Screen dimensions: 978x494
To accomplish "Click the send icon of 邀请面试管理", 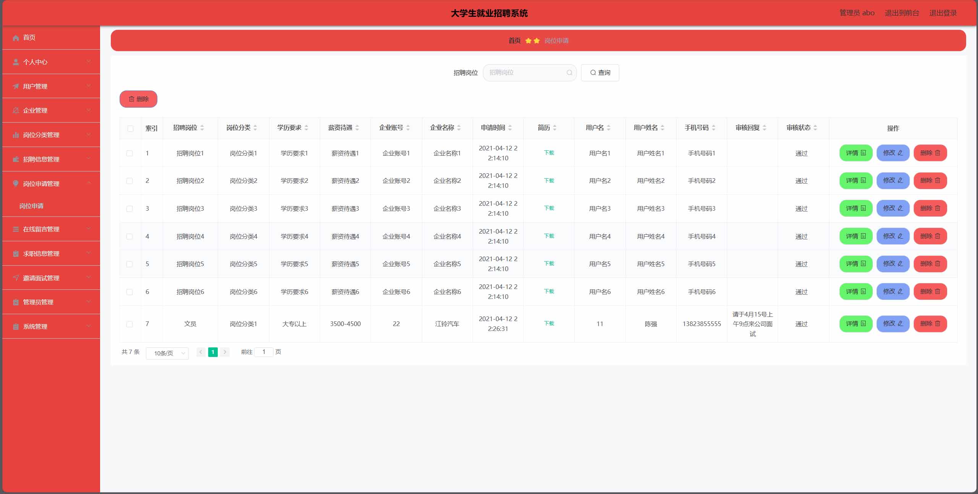I will (x=16, y=278).
